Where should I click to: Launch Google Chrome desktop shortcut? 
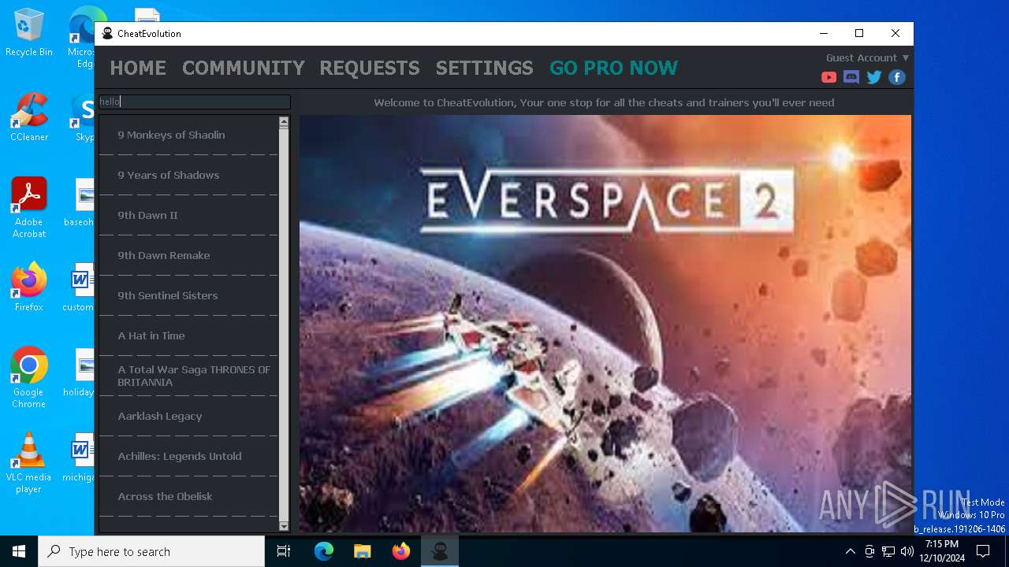click(x=29, y=378)
